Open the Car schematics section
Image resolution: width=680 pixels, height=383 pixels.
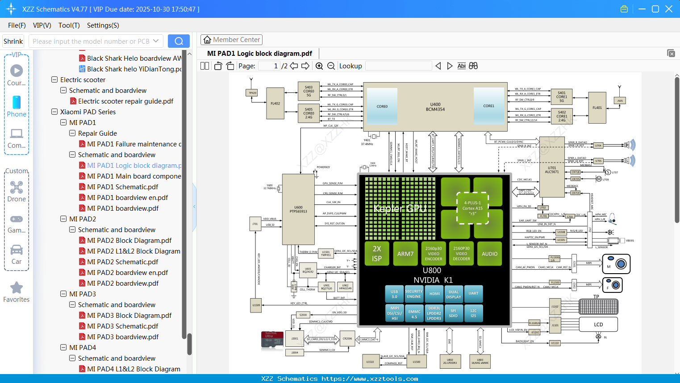point(16,254)
